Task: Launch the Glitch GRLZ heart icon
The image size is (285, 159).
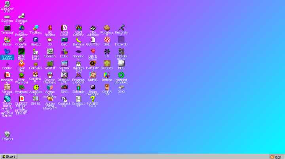Action: [x=93, y=52]
